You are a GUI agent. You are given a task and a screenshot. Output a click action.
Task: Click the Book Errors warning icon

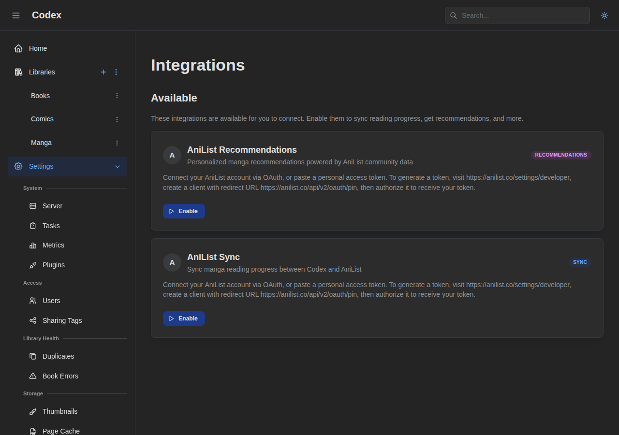click(32, 376)
